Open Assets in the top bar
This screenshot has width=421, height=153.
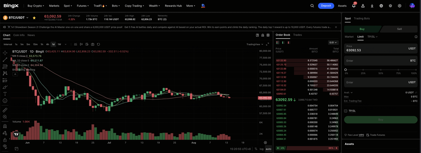(x=342, y=6)
